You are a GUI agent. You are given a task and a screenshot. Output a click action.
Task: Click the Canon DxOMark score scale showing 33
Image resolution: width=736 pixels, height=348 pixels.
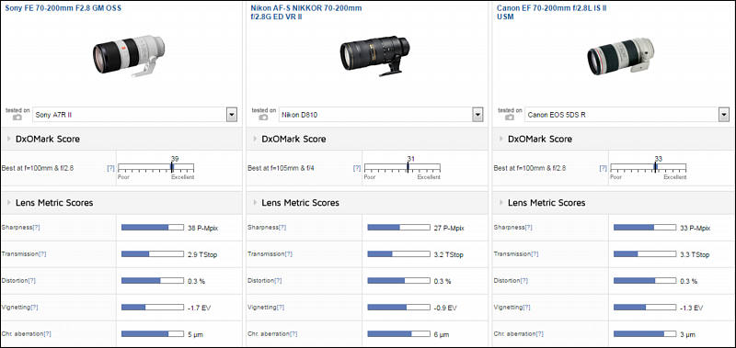[649, 168]
